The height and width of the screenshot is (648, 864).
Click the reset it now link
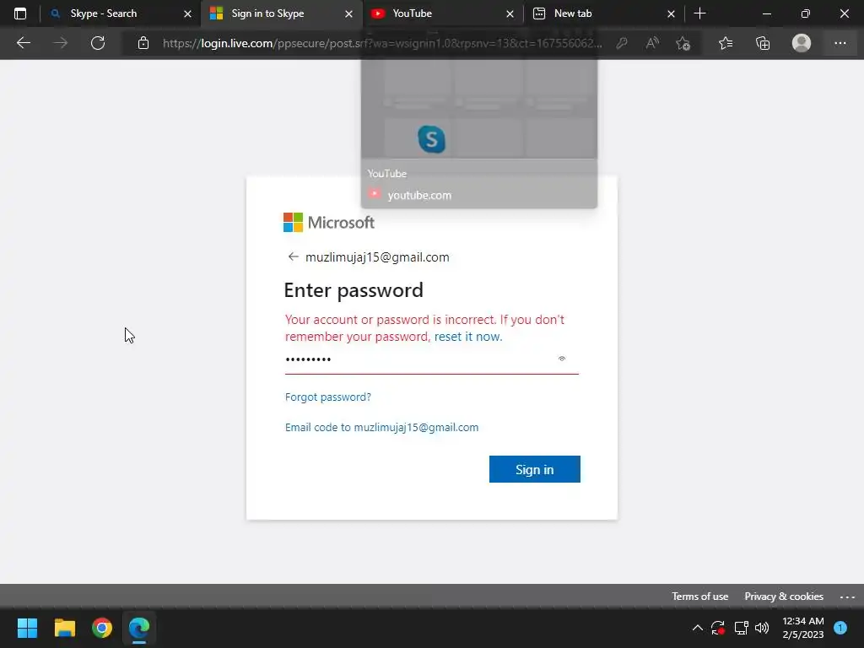point(467,337)
